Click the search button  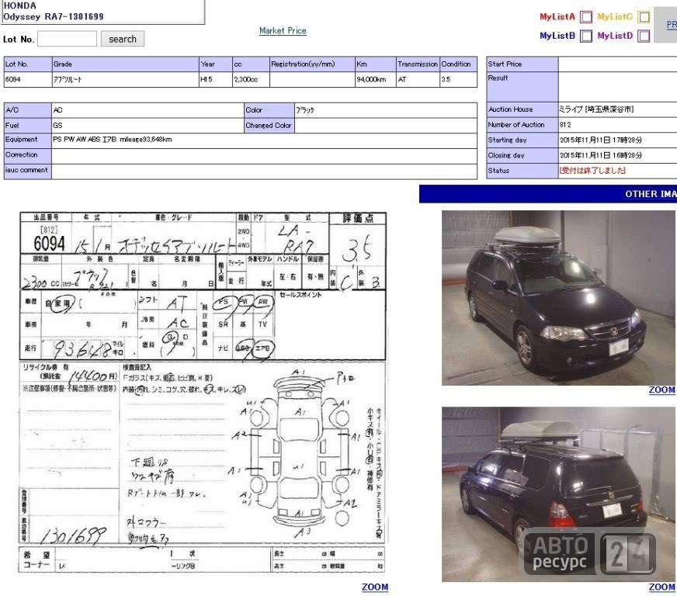point(123,39)
